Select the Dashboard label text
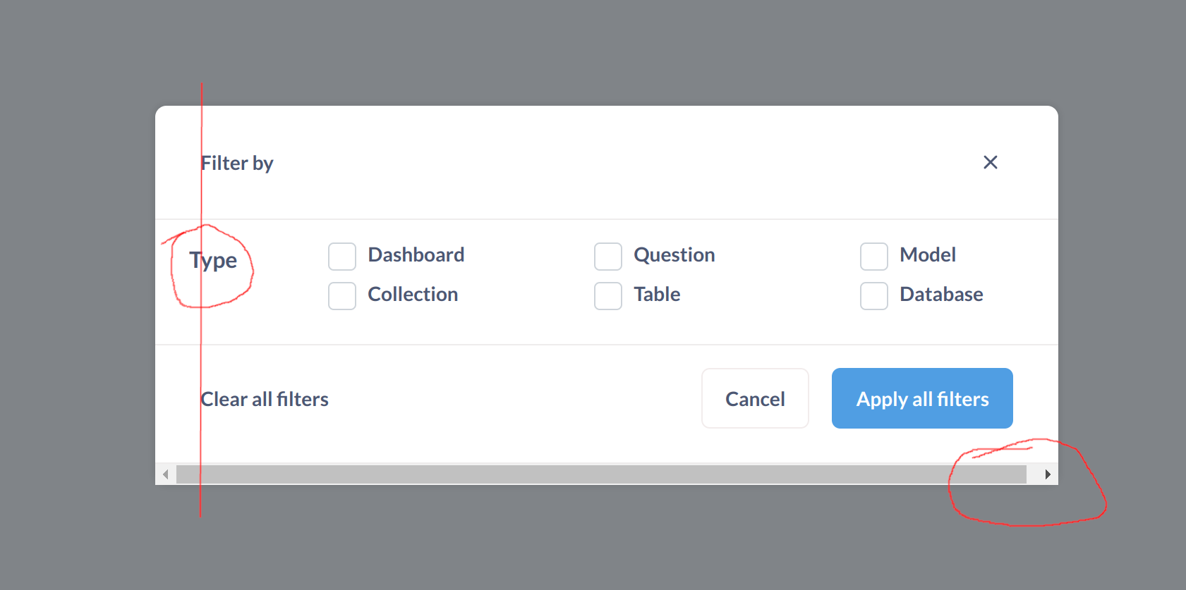 click(416, 254)
